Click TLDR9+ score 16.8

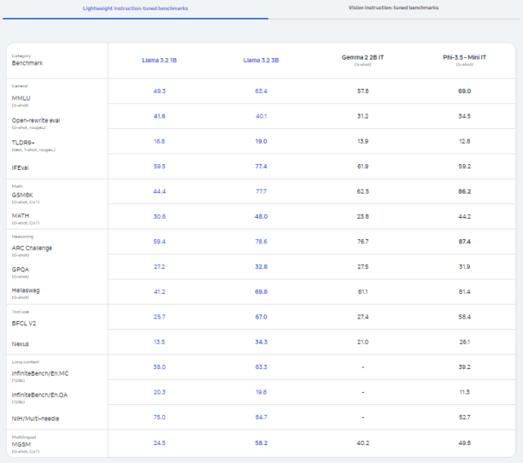[x=159, y=141]
